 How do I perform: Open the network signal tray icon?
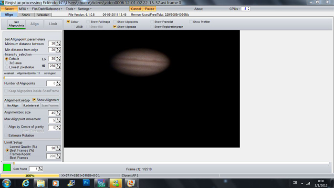[x=308, y=183]
